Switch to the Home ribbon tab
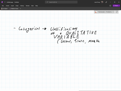This screenshot has width=121, height=91. pos(8,6)
